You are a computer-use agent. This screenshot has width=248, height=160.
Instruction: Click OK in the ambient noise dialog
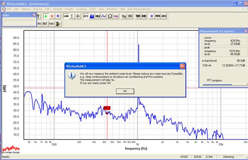tap(125, 91)
